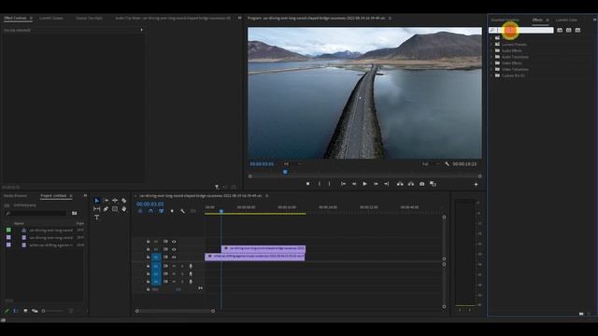Viewport: 598px width, 336px height.
Task: Expand the bottom folder in Effects panel
Action: pos(491,76)
